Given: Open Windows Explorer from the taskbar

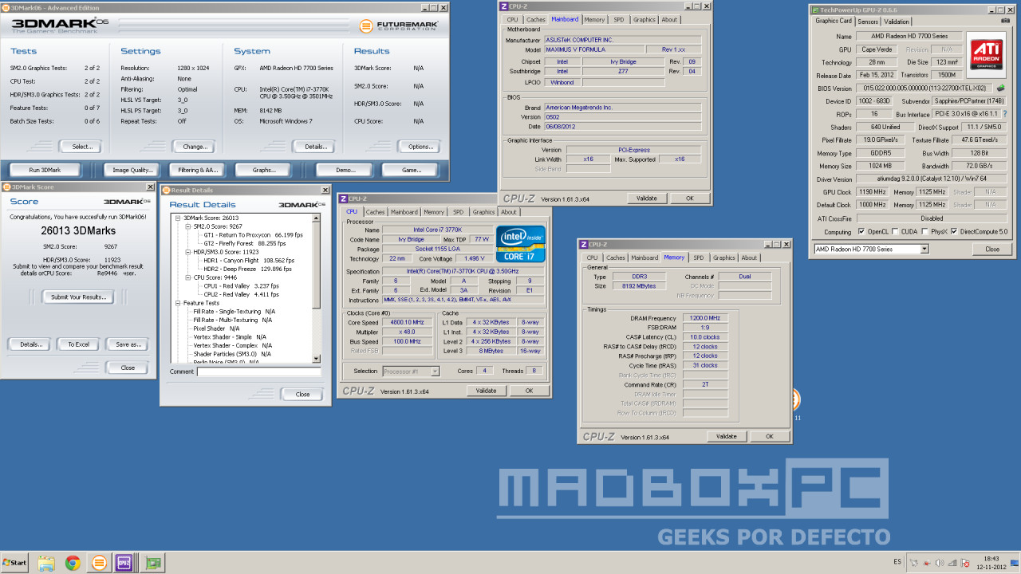Looking at the screenshot, I should (x=46, y=562).
